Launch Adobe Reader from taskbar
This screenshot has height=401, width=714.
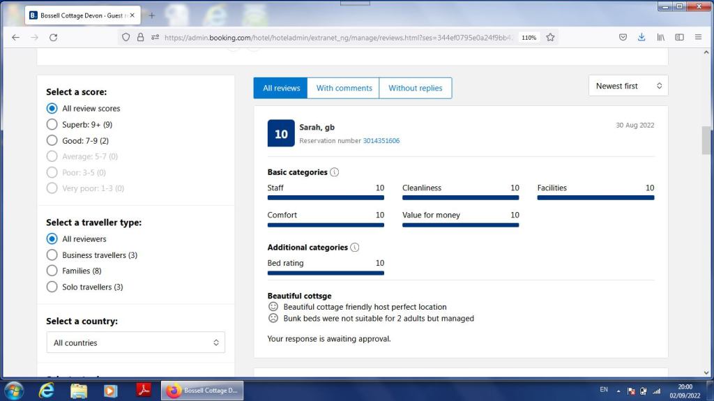tap(143, 391)
